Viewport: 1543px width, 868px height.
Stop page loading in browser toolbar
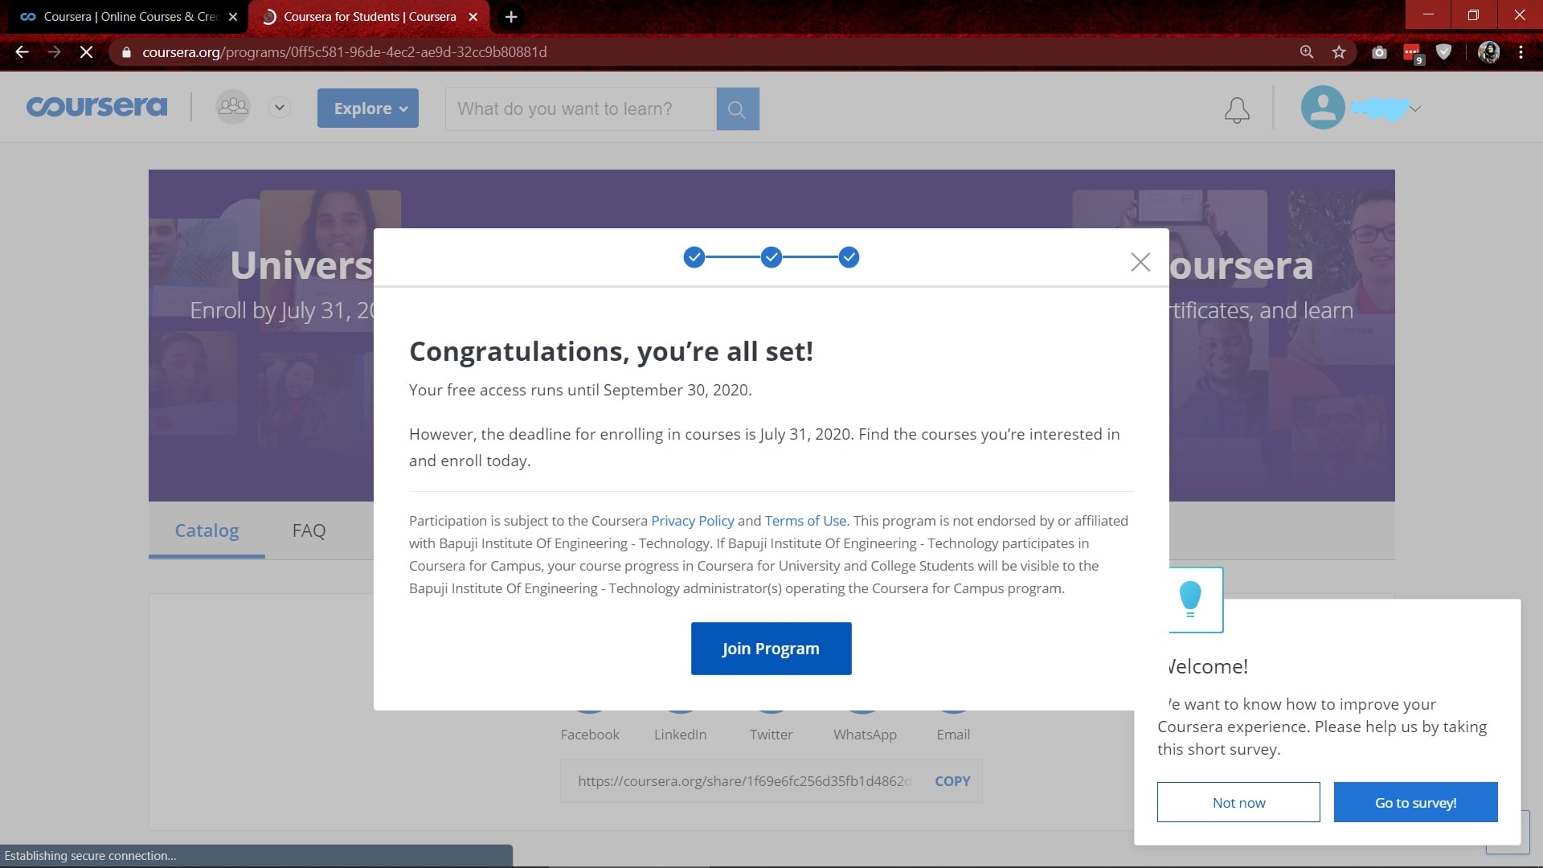87,52
